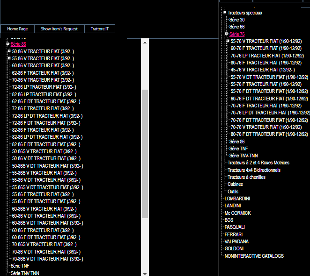310x276 pixels.
Task: Open LANDINI brand
Action: pos(233,205)
